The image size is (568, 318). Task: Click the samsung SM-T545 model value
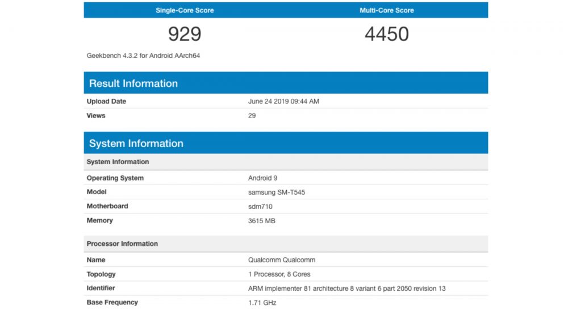[277, 193]
